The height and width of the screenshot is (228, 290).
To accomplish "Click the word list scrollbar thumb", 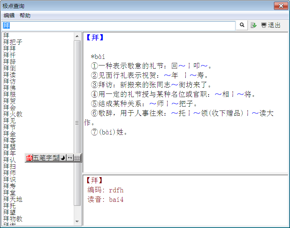I will point(77,123).
